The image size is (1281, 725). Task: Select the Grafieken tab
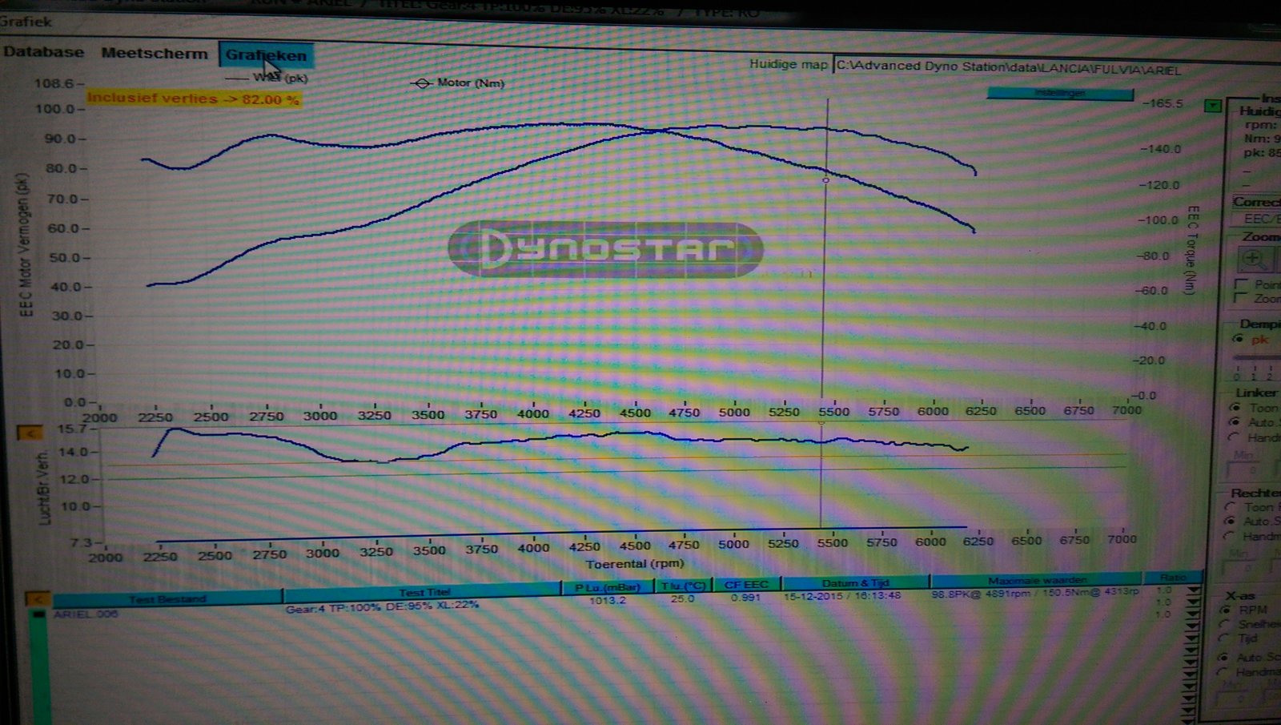(x=266, y=55)
